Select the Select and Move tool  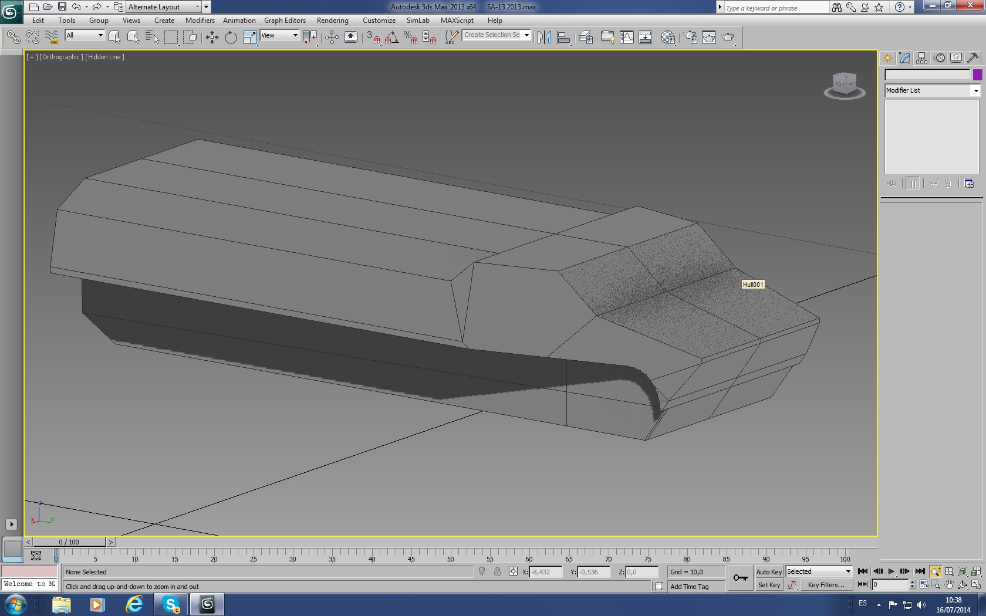pos(212,38)
